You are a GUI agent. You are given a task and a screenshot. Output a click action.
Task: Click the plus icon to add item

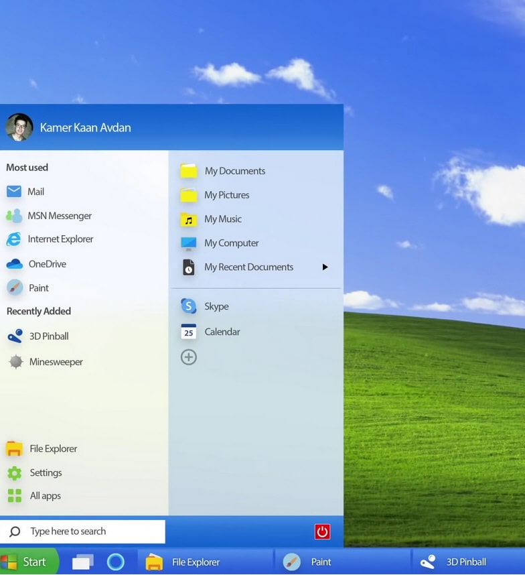coord(189,357)
